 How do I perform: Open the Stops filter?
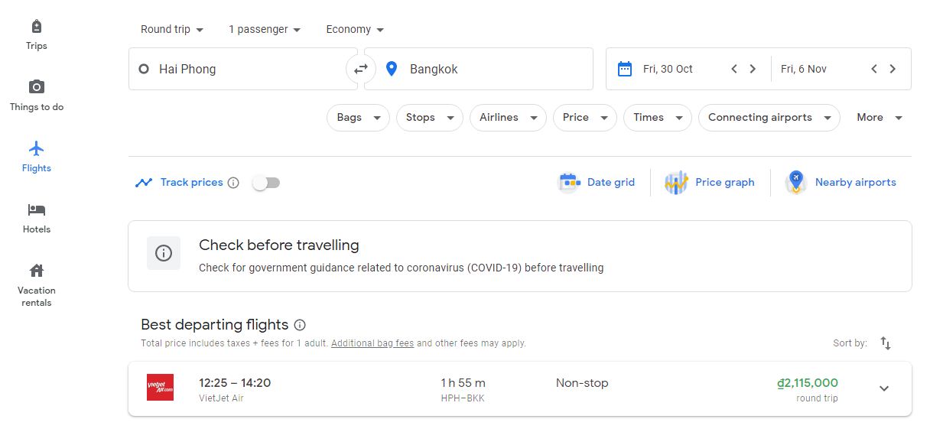point(429,118)
